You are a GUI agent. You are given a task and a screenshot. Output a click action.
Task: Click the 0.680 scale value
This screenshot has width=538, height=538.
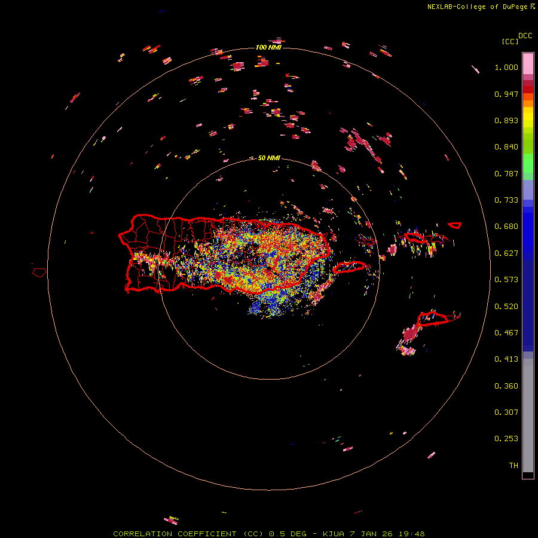[x=506, y=227]
